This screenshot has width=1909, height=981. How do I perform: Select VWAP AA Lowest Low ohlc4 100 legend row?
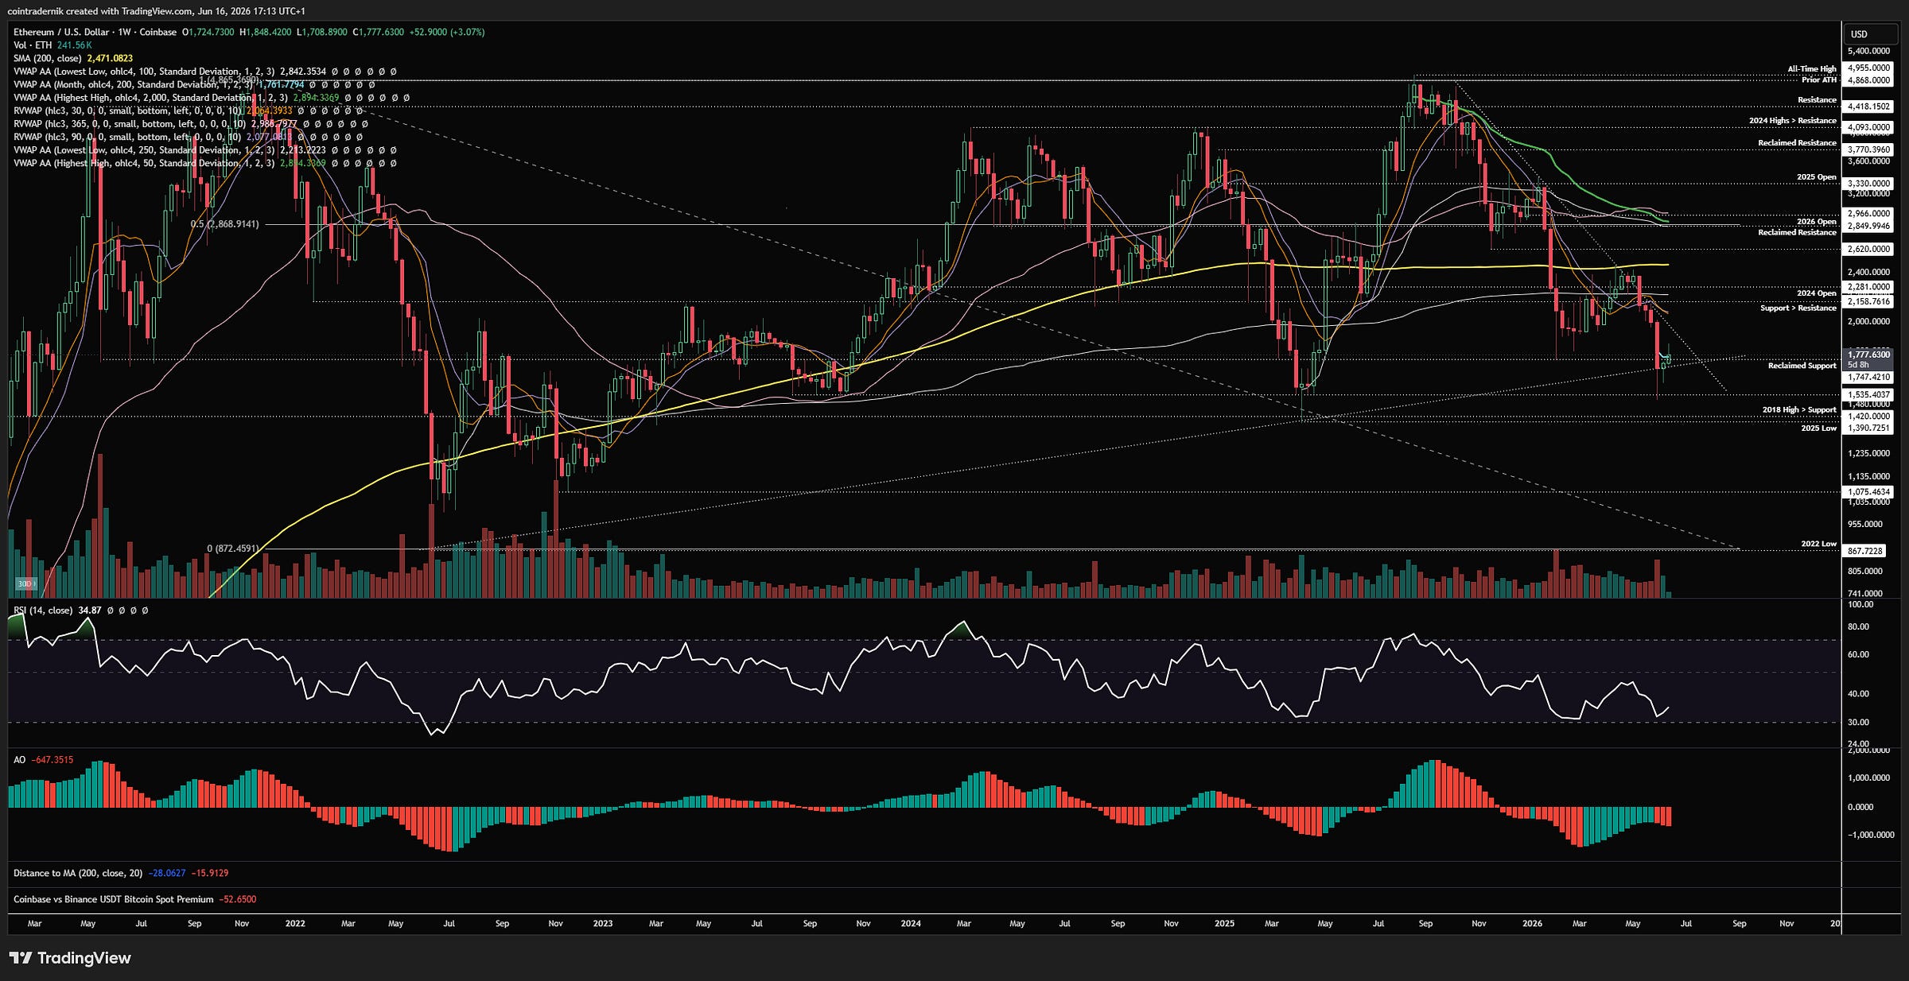(205, 72)
